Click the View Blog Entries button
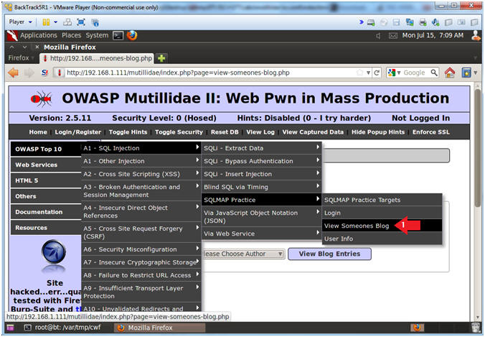This screenshot has height=337, width=485. click(329, 254)
